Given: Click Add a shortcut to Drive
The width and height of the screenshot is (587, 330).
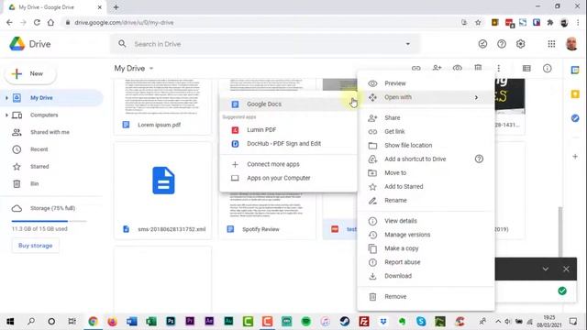Looking at the screenshot, I should 426,159.
